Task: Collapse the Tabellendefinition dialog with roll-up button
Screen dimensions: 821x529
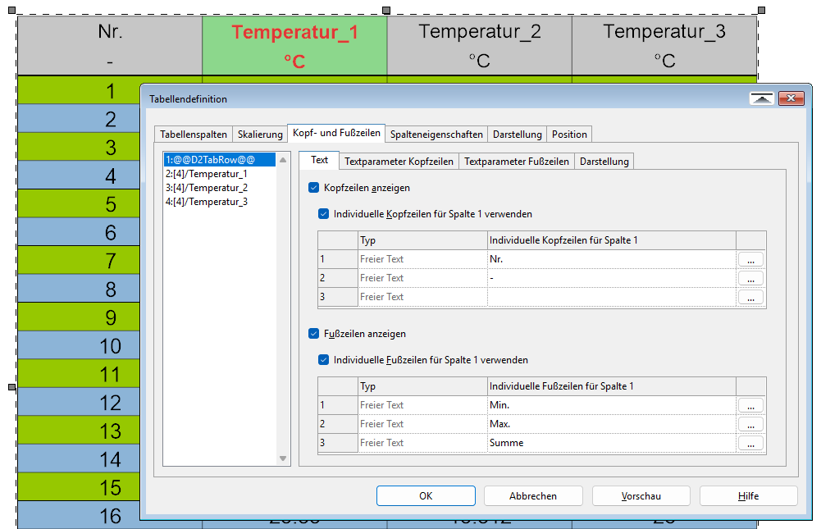Action: click(x=762, y=98)
